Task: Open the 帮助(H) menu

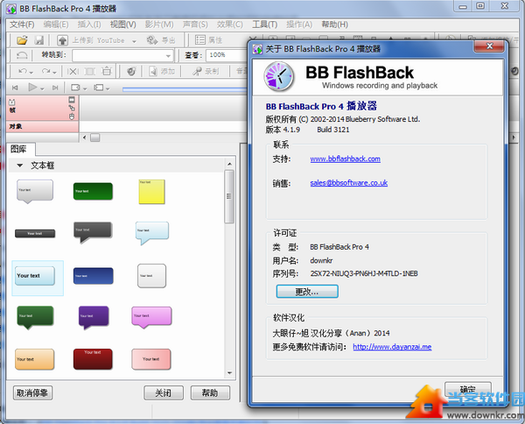Action: click(334, 25)
